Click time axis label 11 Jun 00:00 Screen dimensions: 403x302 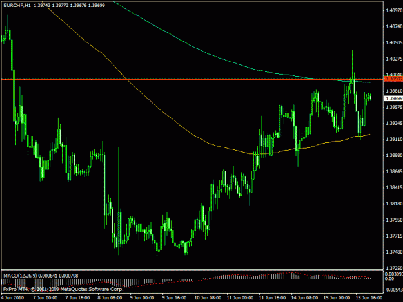pos(240,298)
